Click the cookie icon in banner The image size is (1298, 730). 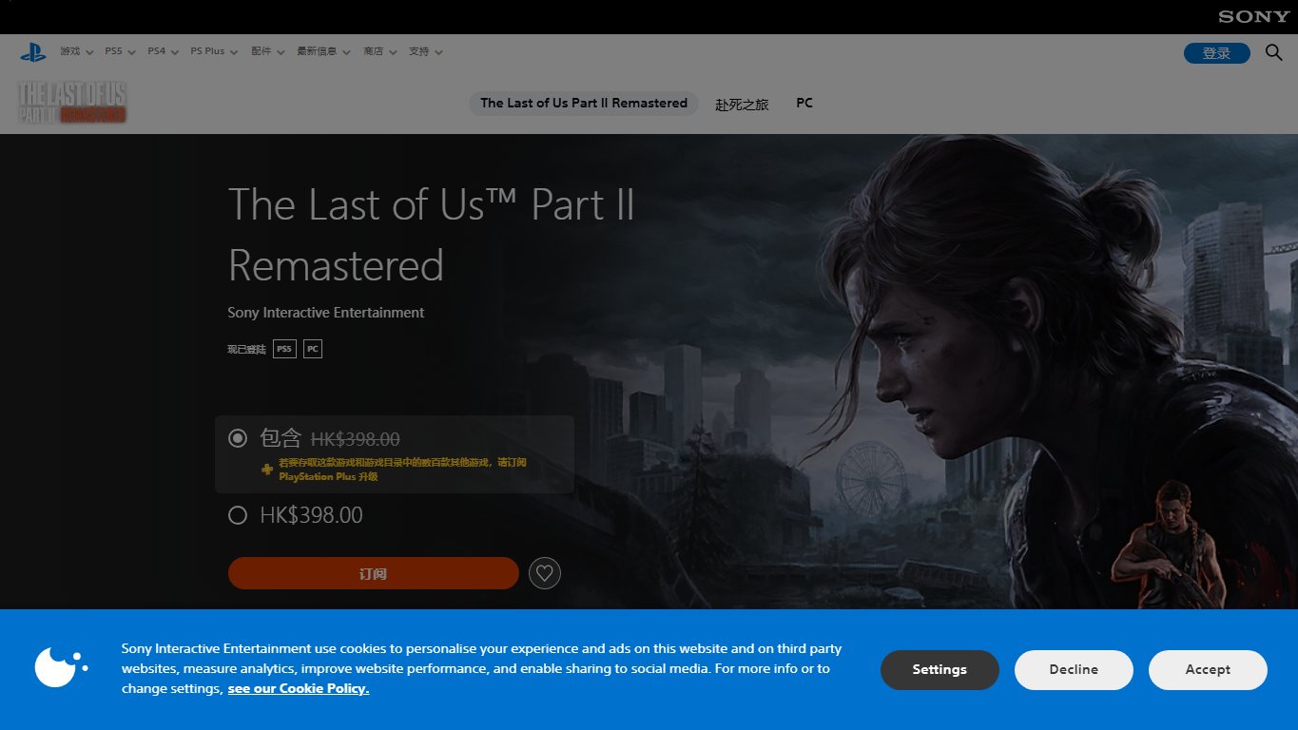(x=61, y=666)
